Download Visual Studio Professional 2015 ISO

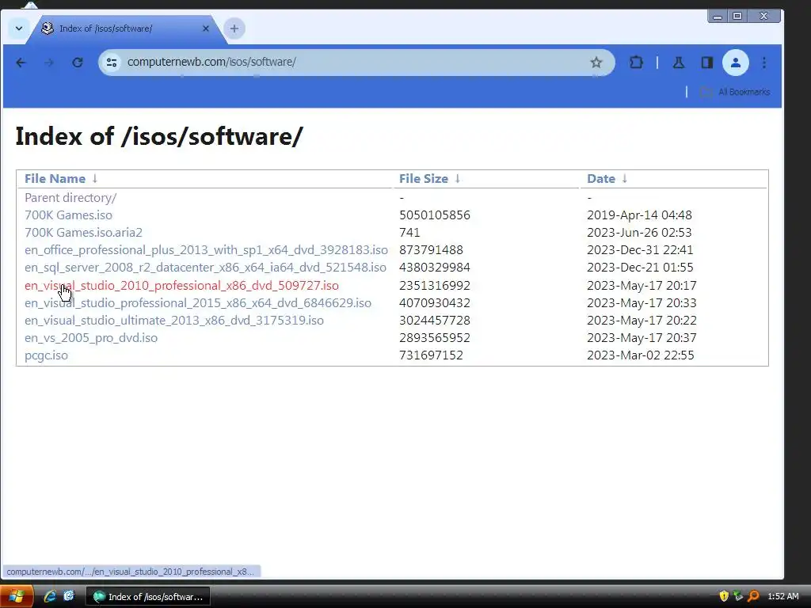[197, 303]
